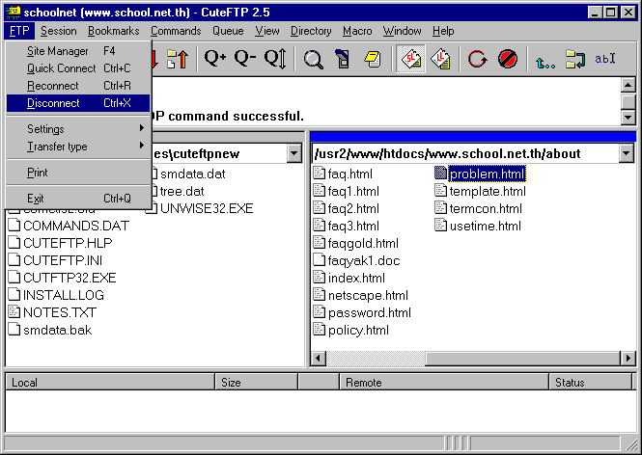This screenshot has width=642, height=455.
Task: Open the Macro menu
Action: tap(357, 31)
